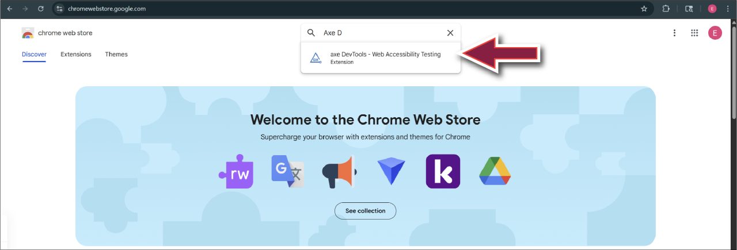Image resolution: width=737 pixels, height=250 pixels.
Task: Bookmark this page with the star icon
Action: pyautogui.click(x=644, y=9)
